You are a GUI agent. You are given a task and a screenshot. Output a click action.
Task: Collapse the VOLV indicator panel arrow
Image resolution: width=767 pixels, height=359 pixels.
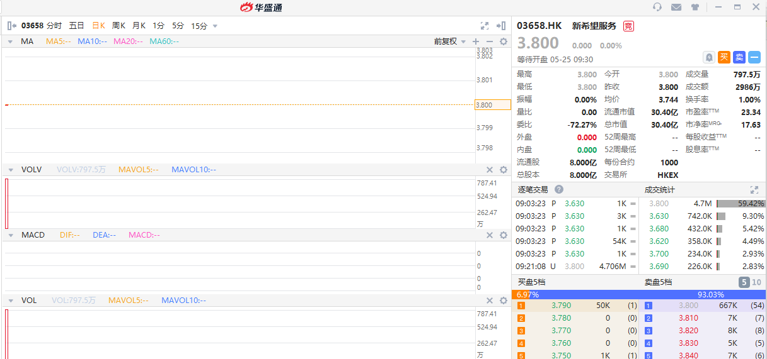click(x=11, y=170)
